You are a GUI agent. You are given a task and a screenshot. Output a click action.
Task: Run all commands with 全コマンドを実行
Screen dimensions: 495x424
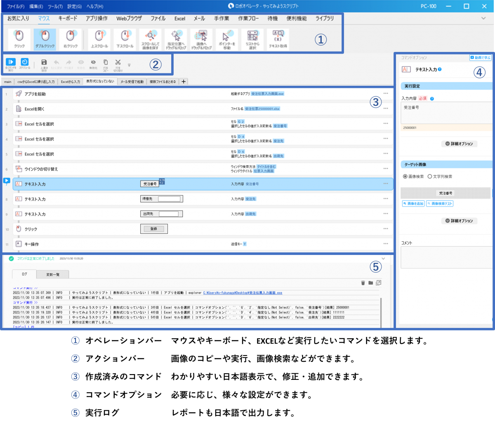[11, 64]
